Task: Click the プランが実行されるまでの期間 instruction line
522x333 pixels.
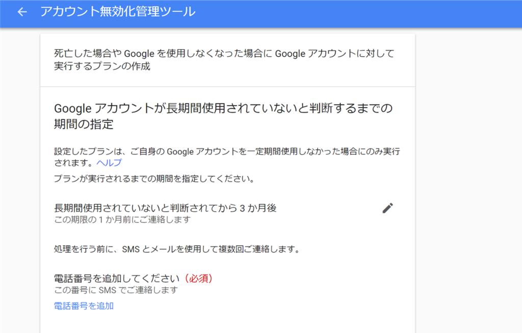Action: point(154,179)
